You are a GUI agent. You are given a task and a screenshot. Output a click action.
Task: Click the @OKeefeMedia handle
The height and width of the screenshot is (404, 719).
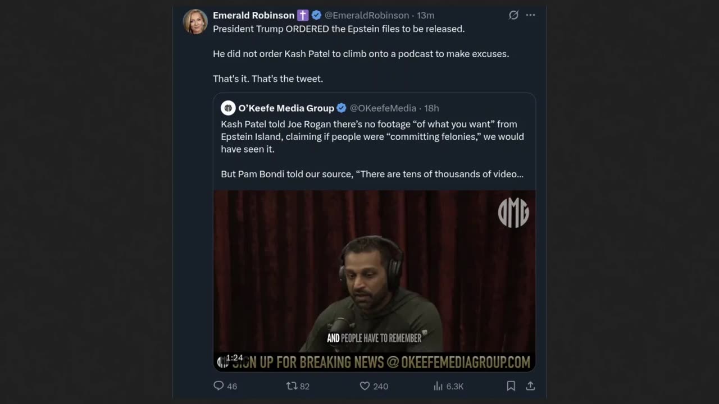[383, 108]
